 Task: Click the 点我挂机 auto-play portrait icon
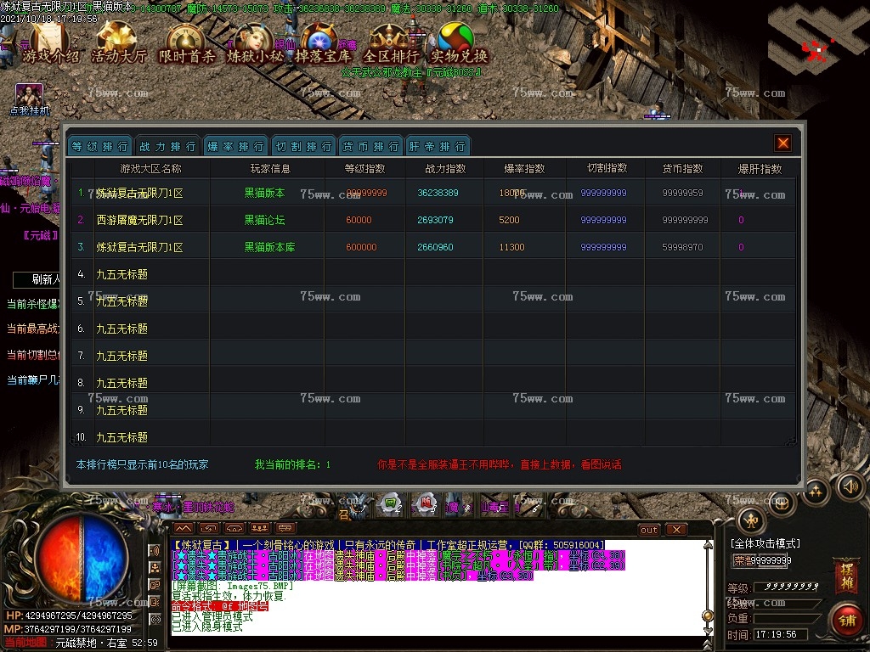(x=30, y=100)
